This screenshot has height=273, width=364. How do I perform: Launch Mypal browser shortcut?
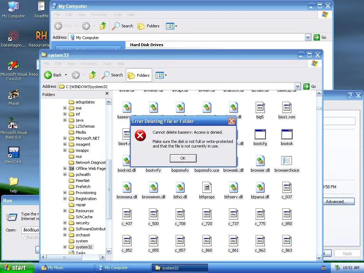pyautogui.click(x=14, y=97)
